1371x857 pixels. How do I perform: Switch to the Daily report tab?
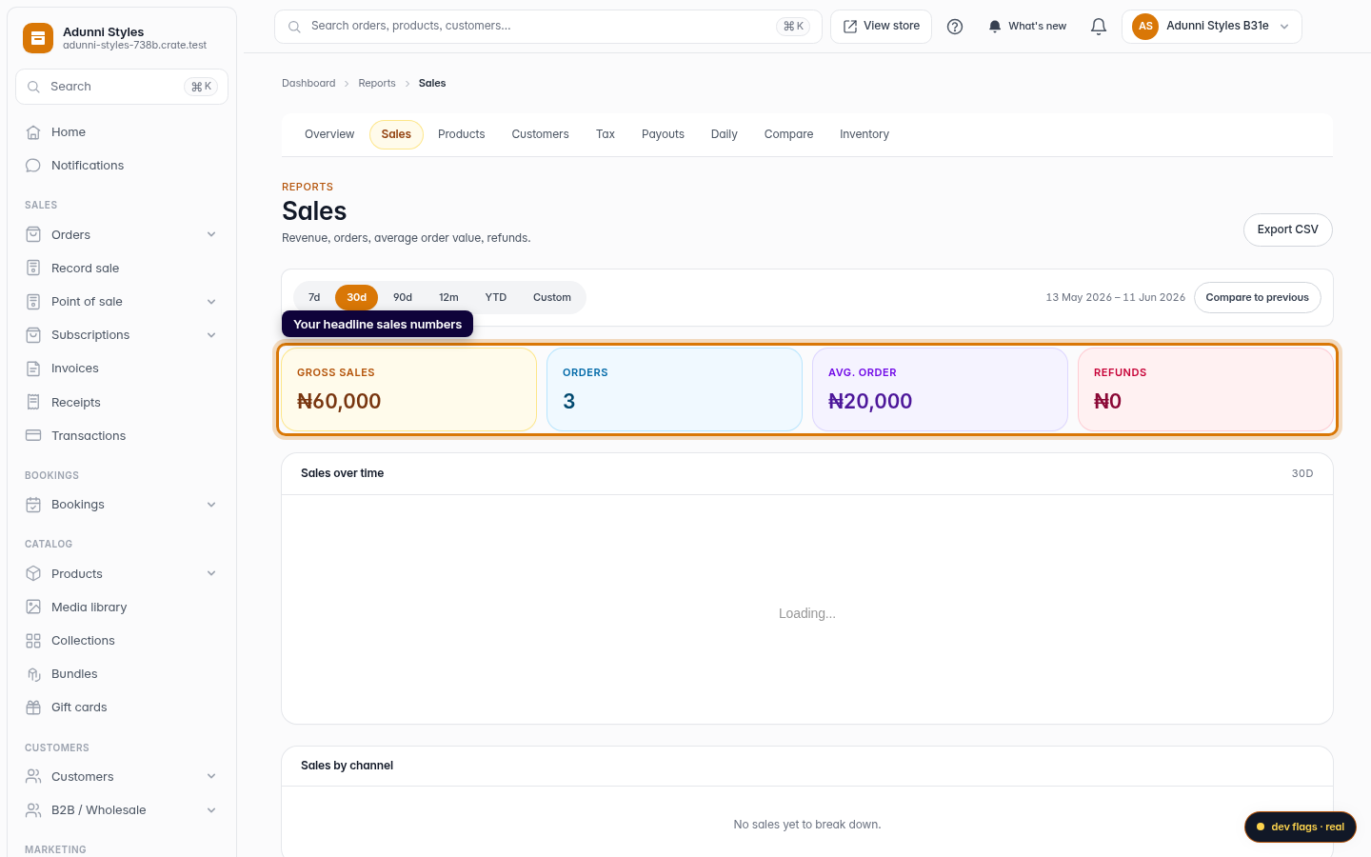point(725,134)
